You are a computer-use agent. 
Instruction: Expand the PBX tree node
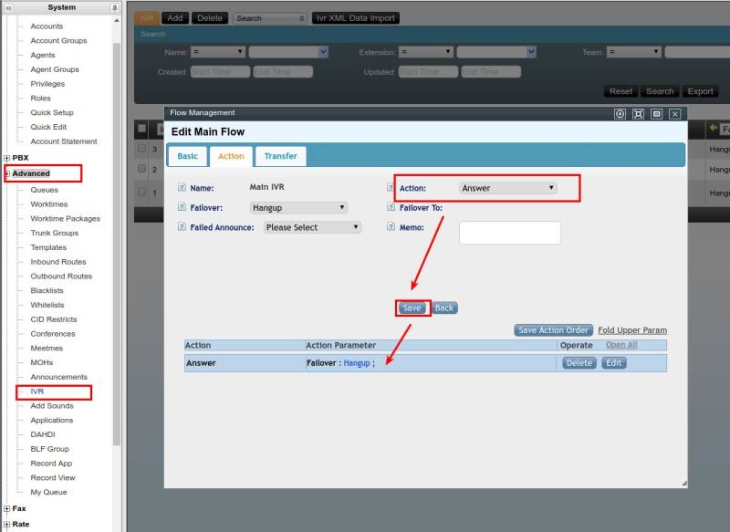(7, 158)
